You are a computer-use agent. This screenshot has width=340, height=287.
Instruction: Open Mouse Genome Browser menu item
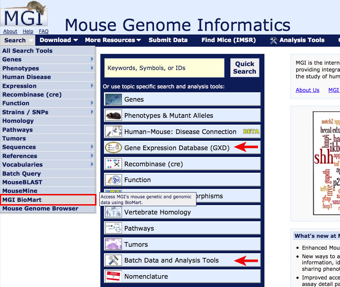pyautogui.click(x=47, y=209)
